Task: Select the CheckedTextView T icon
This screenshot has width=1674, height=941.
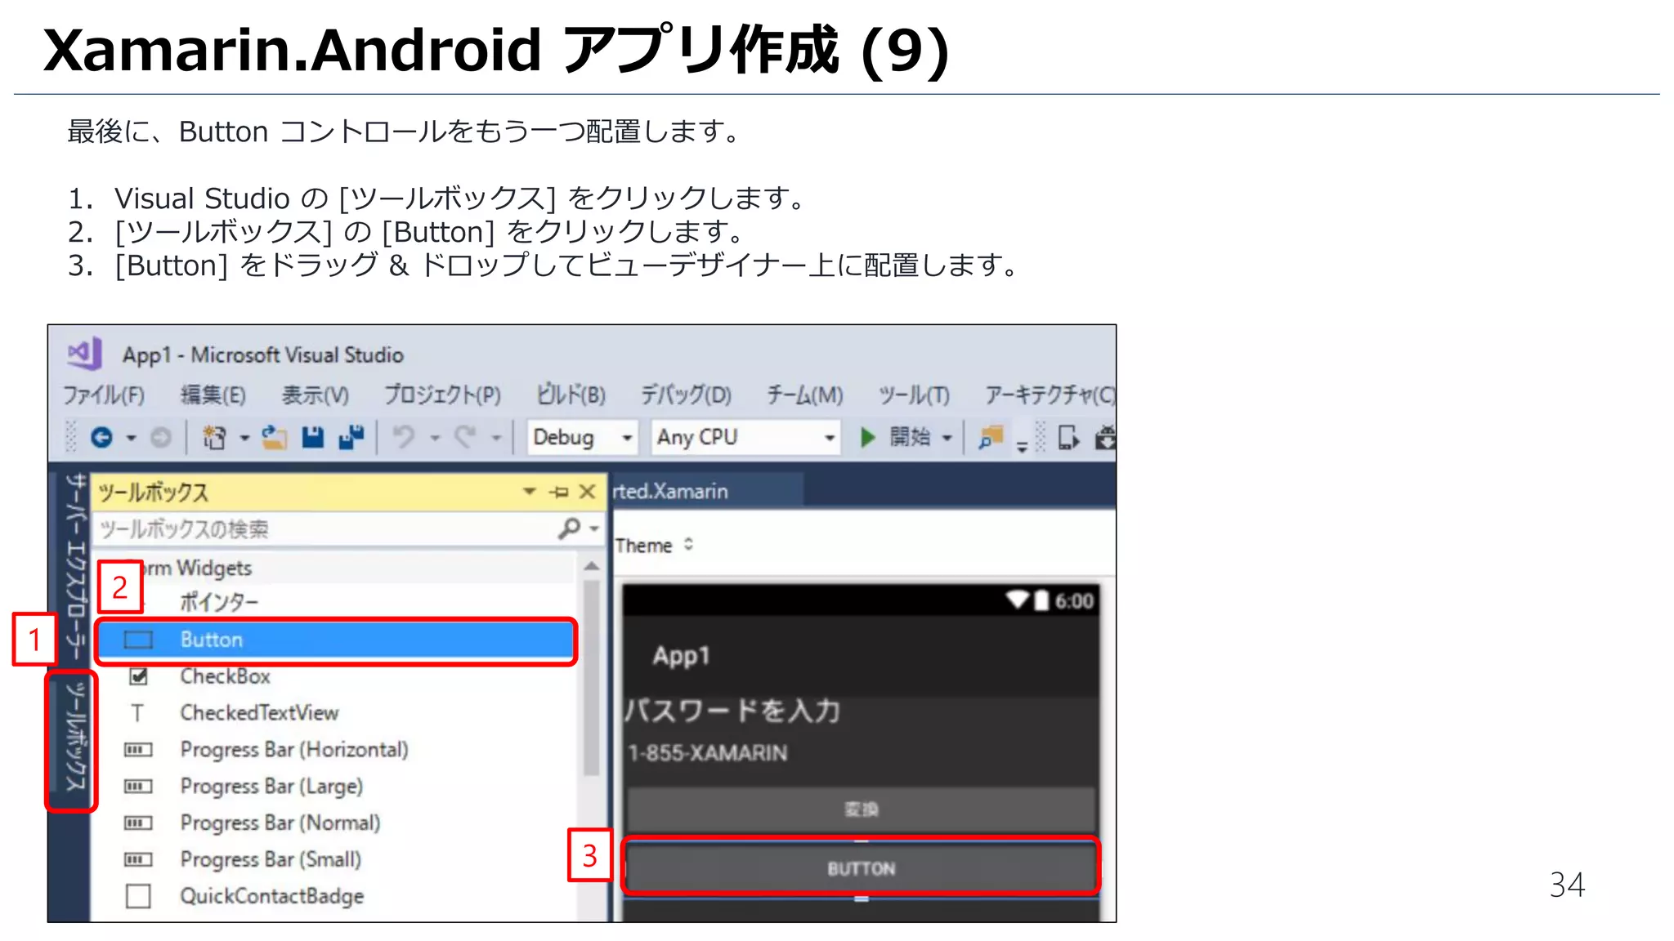Action: (x=137, y=713)
